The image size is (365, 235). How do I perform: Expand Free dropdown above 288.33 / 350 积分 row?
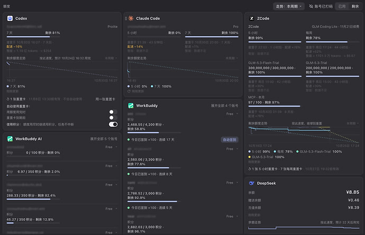[x=111, y=185]
